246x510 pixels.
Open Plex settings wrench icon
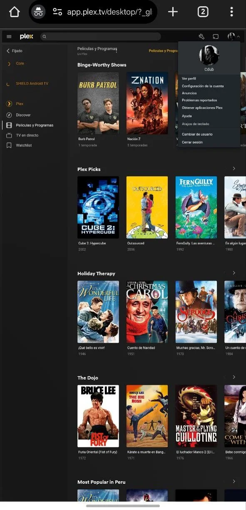201,37
